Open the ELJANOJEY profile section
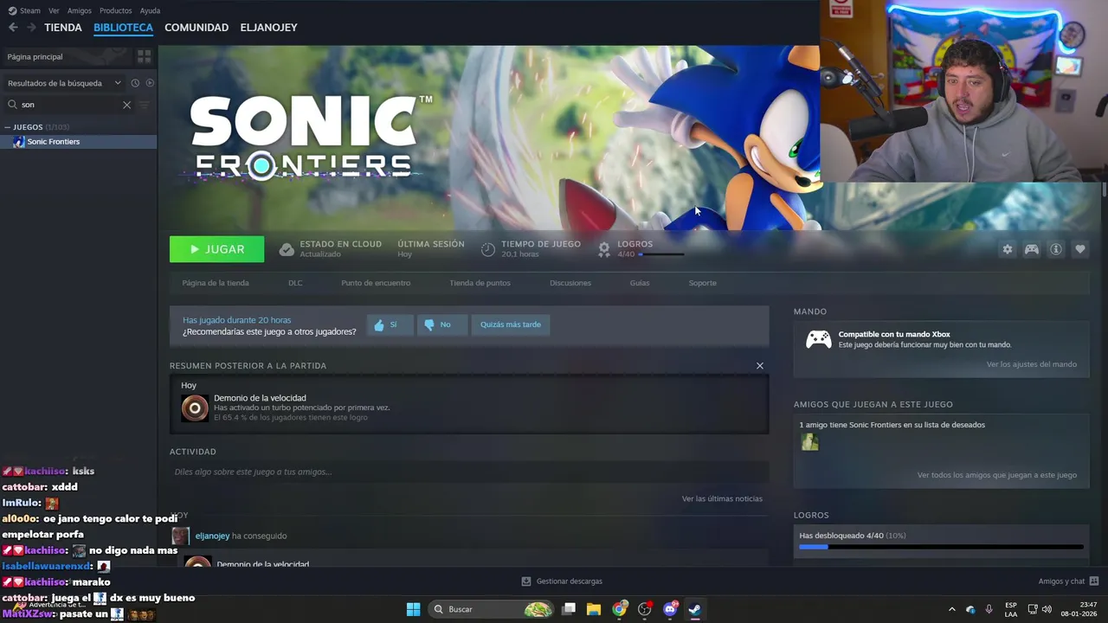The image size is (1108, 623). tap(268, 28)
